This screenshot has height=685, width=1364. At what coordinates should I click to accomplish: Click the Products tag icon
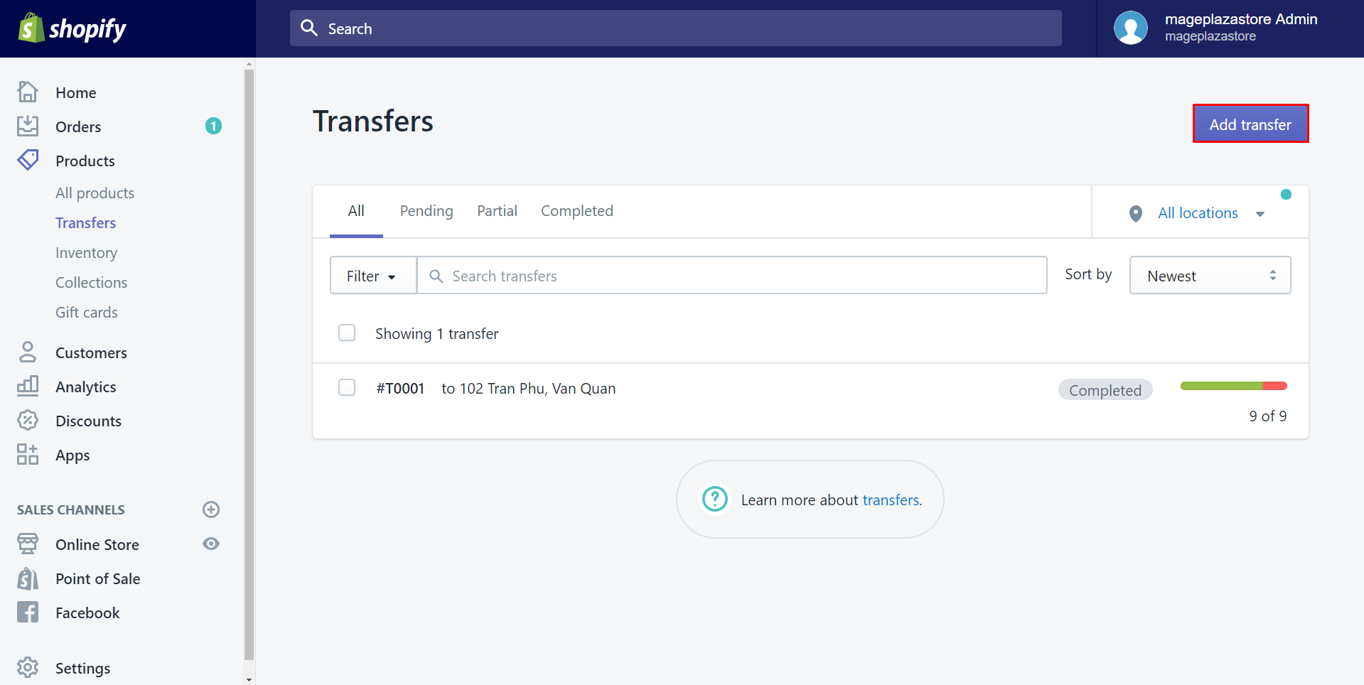(28, 160)
